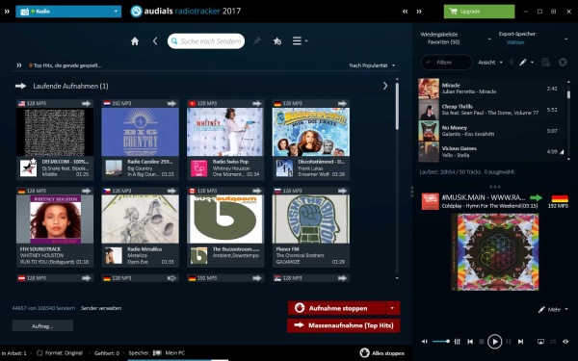Open the Export-Speicher dropdown arrow
The width and height of the screenshot is (578, 361).
(565, 39)
